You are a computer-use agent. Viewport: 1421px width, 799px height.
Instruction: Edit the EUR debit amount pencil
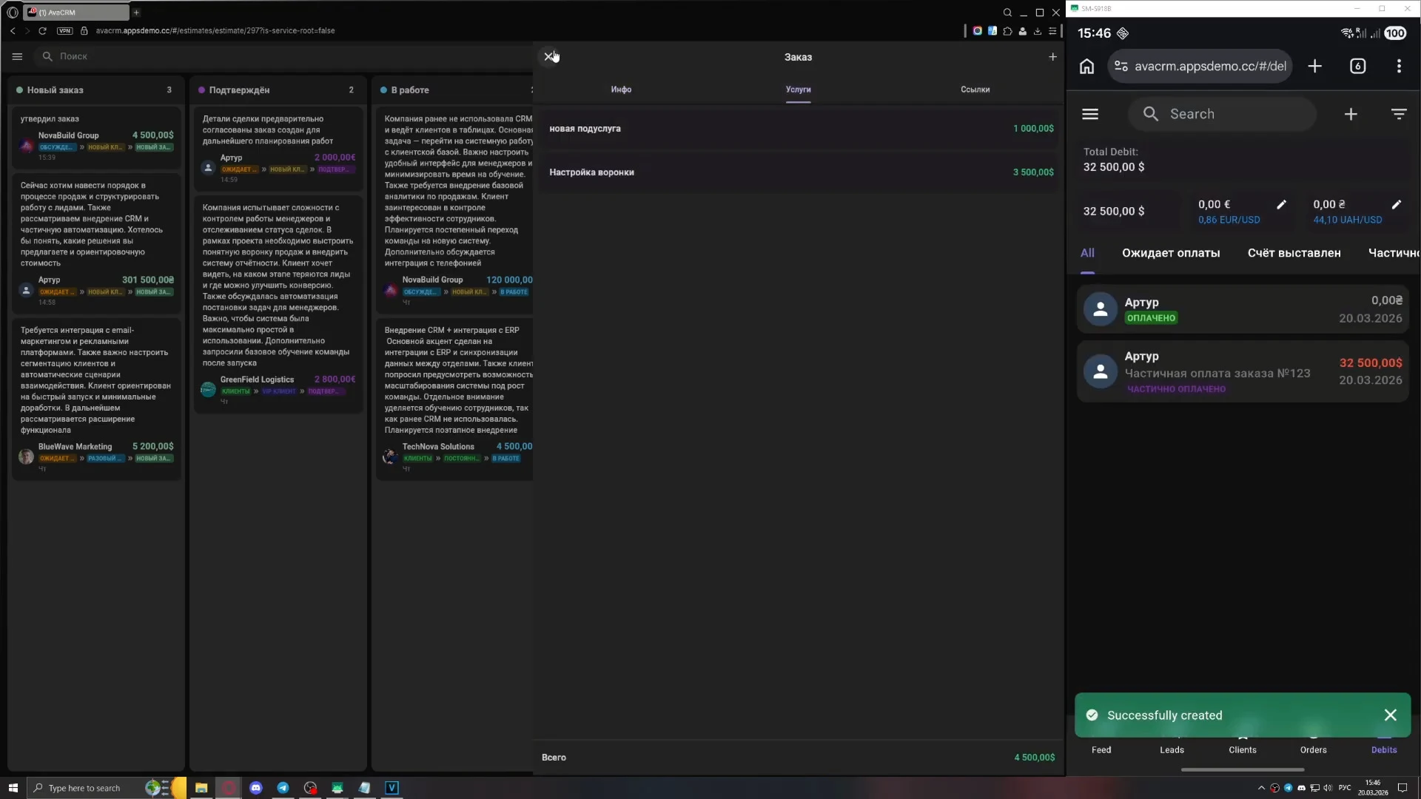1281,205
